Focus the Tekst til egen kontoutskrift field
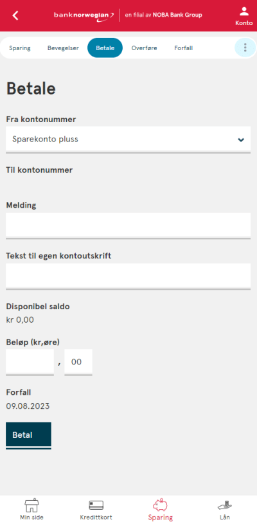 pyautogui.click(x=128, y=276)
